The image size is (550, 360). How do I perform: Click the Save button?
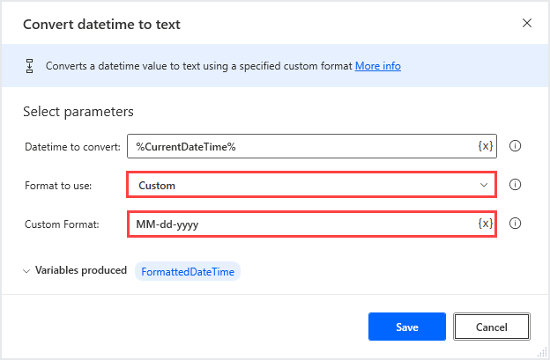point(406,327)
